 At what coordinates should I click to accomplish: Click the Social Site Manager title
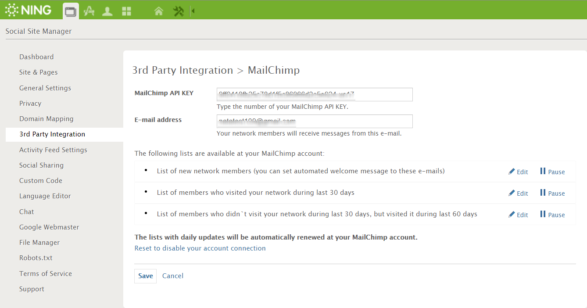click(39, 31)
